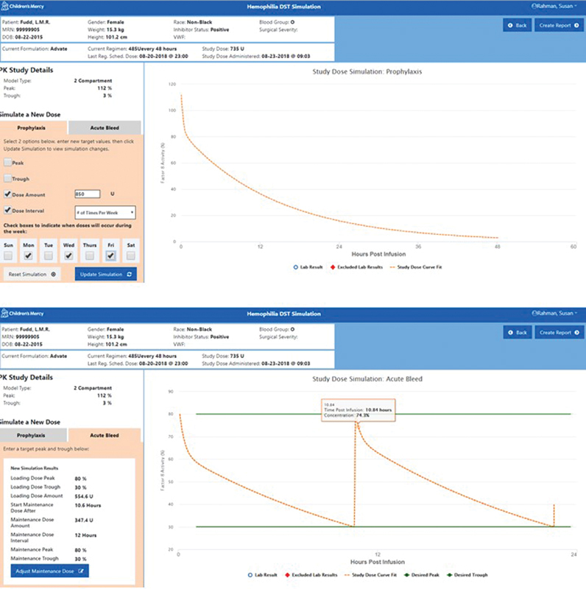The height and width of the screenshot is (589, 586).
Task: Click Start Maintenance Dose After value 10.6 Hours
Action: tap(88, 505)
